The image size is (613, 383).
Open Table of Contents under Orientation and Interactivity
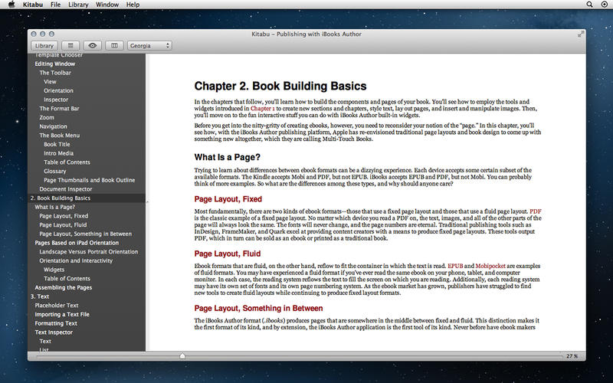(67, 279)
